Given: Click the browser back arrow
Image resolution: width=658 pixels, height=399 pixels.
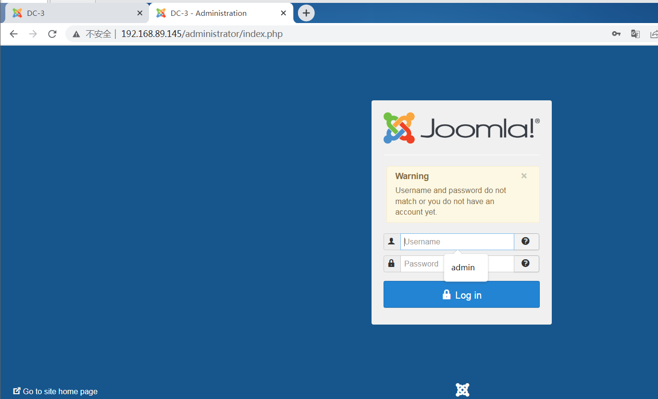Looking at the screenshot, I should (x=13, y=34).
